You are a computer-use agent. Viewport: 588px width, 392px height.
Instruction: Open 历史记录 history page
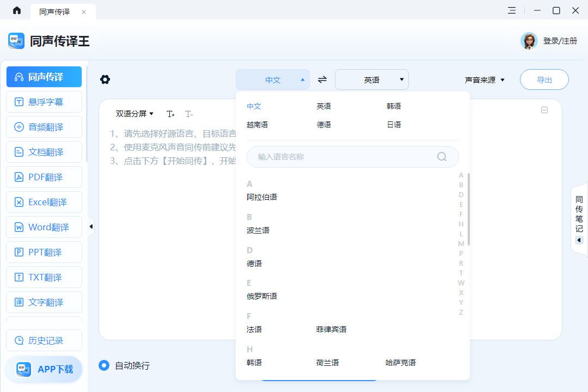click(x=44, y=340)
